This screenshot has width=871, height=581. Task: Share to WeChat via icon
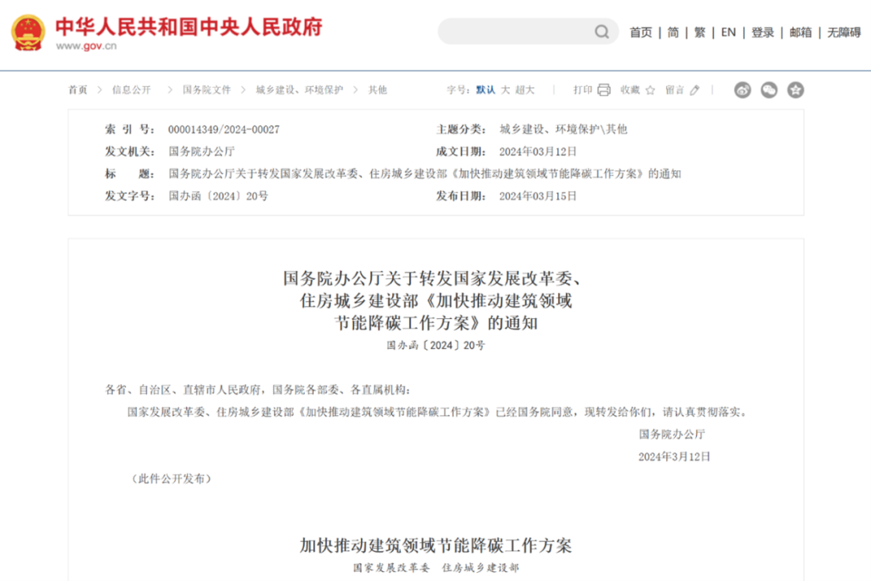click(x=769, y=90)
